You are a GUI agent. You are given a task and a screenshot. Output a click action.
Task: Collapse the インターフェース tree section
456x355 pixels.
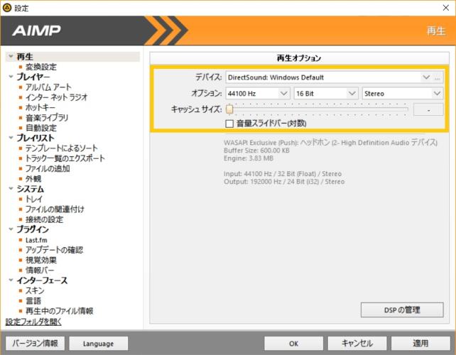click(11, 280)
